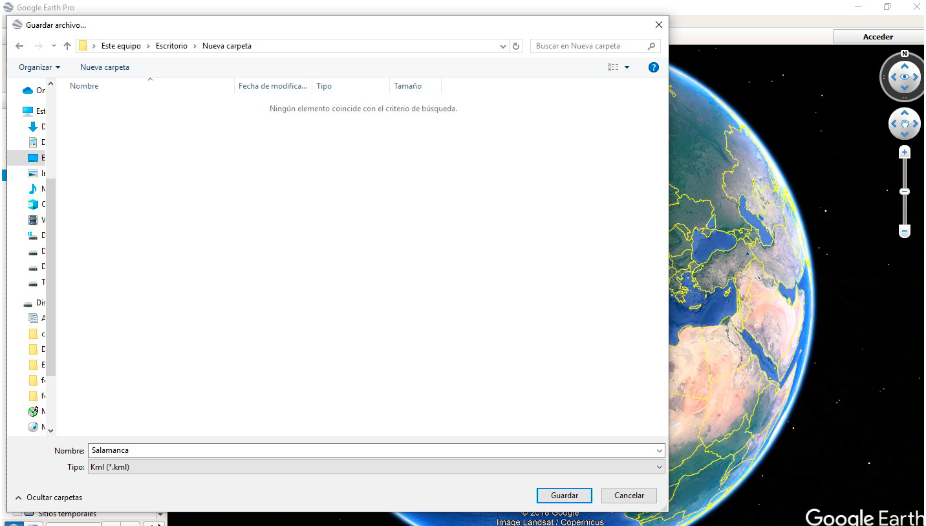
Task: Select the Este equipo monitor icon
Action: click(28, 111)
